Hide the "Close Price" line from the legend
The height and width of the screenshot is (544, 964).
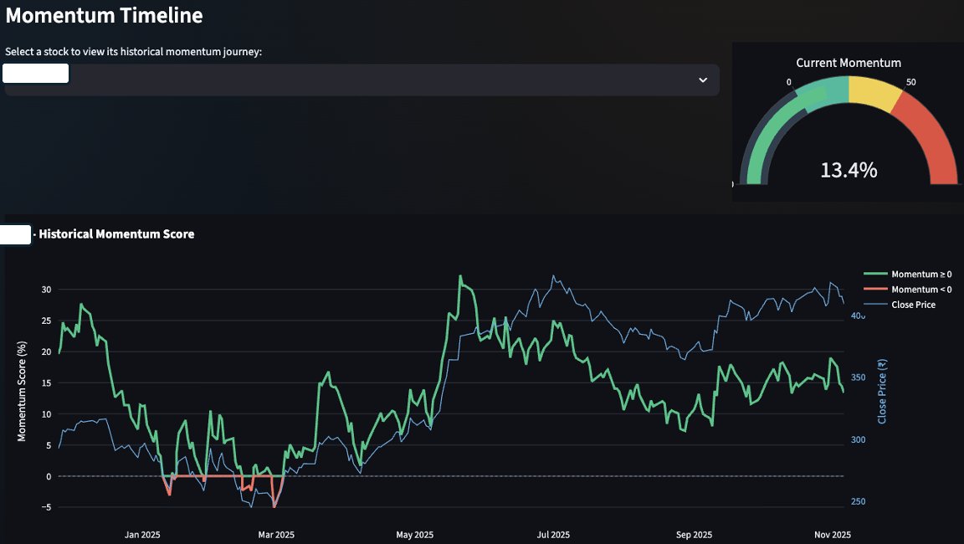(914, 304)
